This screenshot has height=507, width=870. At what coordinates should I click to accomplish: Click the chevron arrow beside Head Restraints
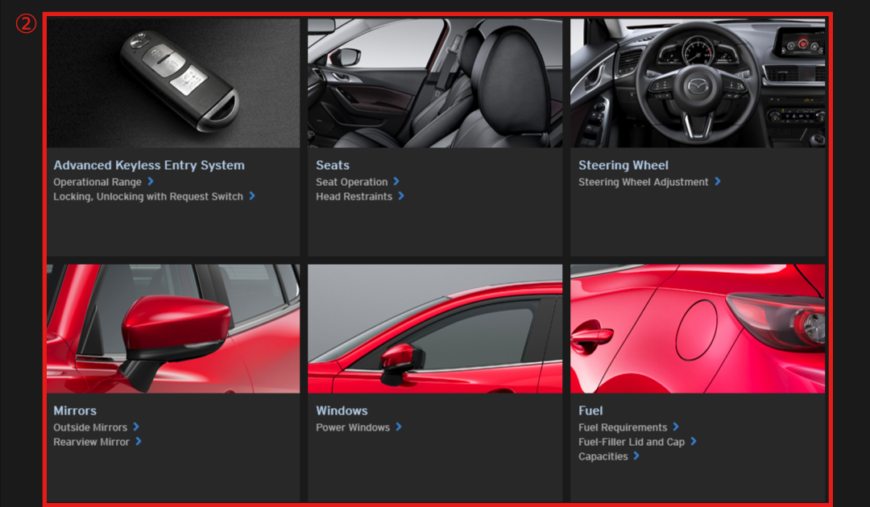(401, 196)
